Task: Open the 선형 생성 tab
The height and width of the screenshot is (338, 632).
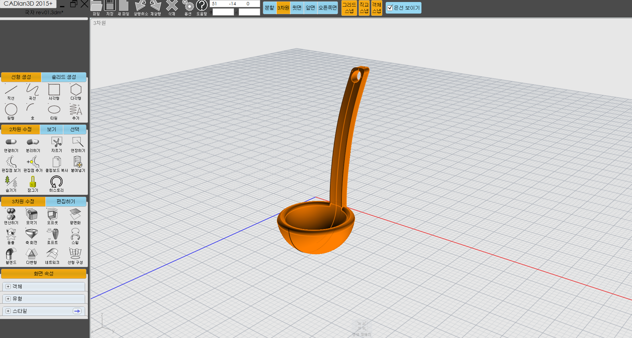Action: (x=21, y=77)
